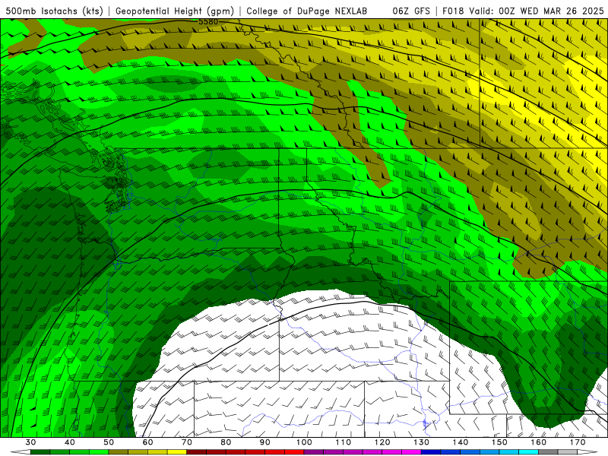The image size is (608, 456).
Task: Select the bright yellow 65-70 kt legend swatch
Action: tap(177, 452)
